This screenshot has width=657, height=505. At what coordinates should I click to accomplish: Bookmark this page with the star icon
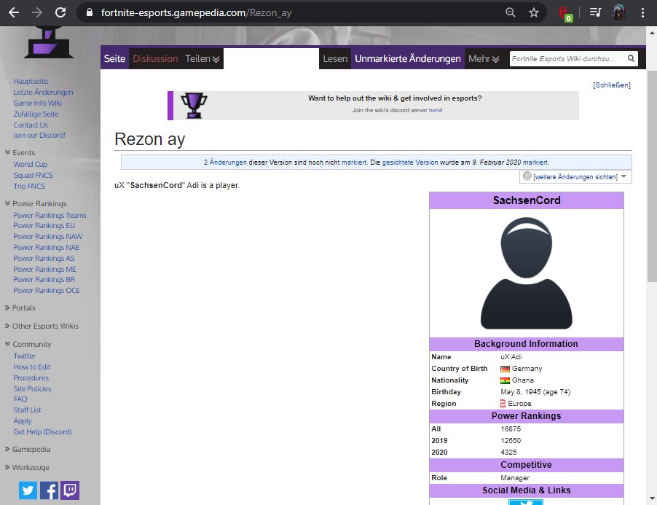[x=533, y=12]
